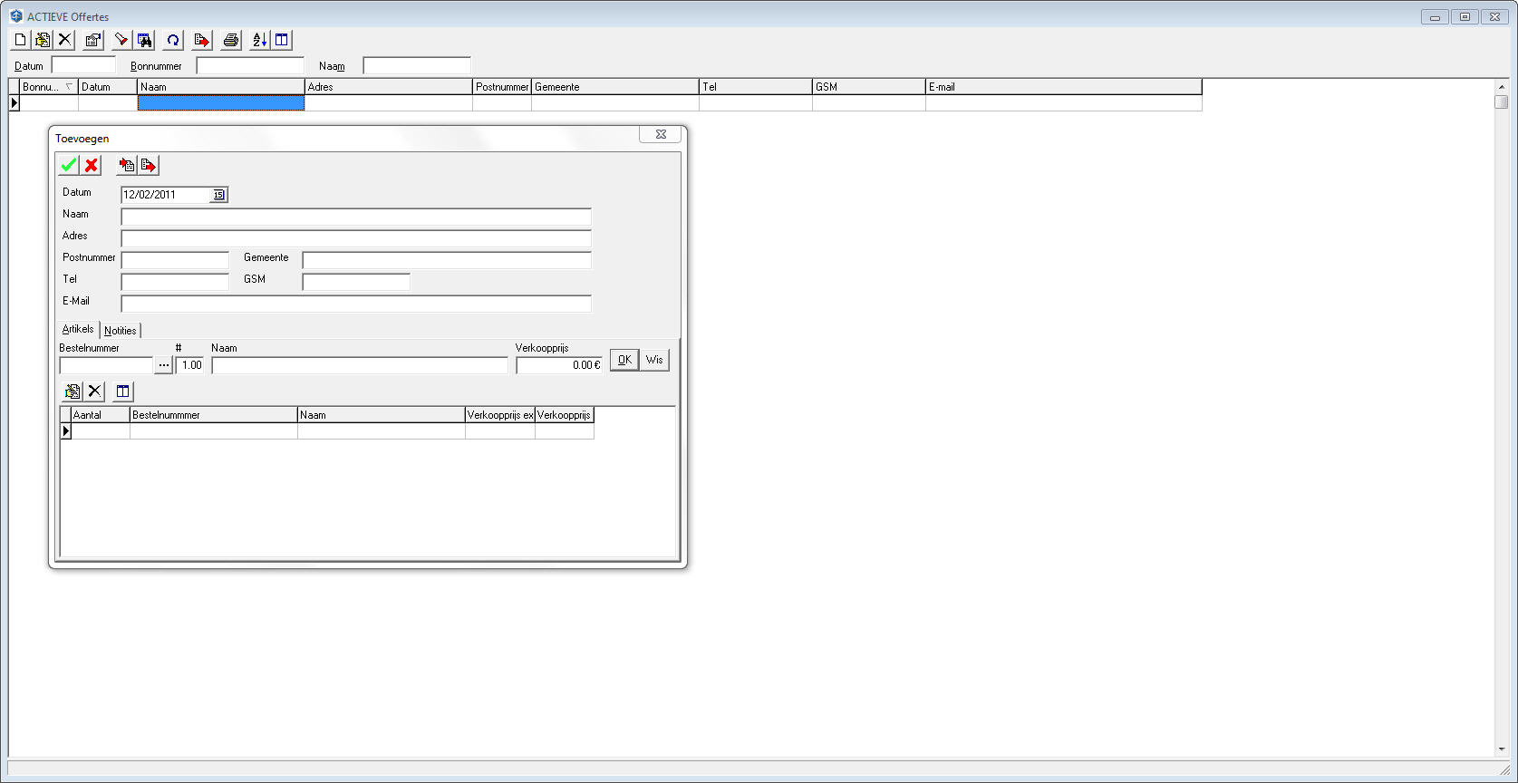This screenshot has height=783, width=1518.
Task: Click the GSM column header
Action: (869, 87)
